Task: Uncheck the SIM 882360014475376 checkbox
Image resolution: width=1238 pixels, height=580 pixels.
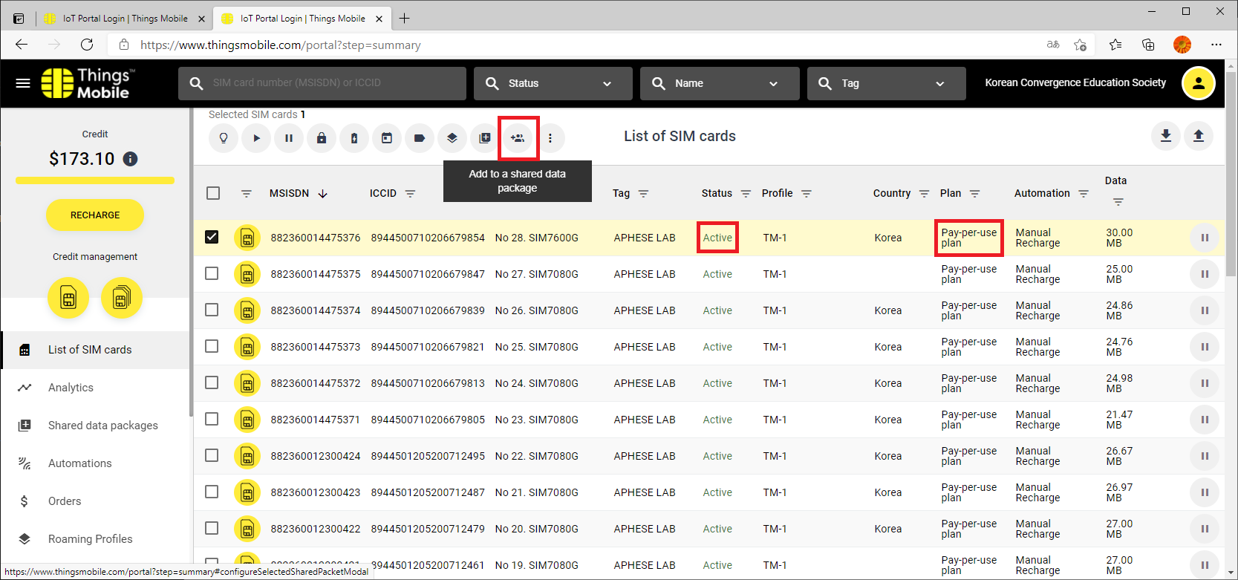Action: (x=212, y=237)
